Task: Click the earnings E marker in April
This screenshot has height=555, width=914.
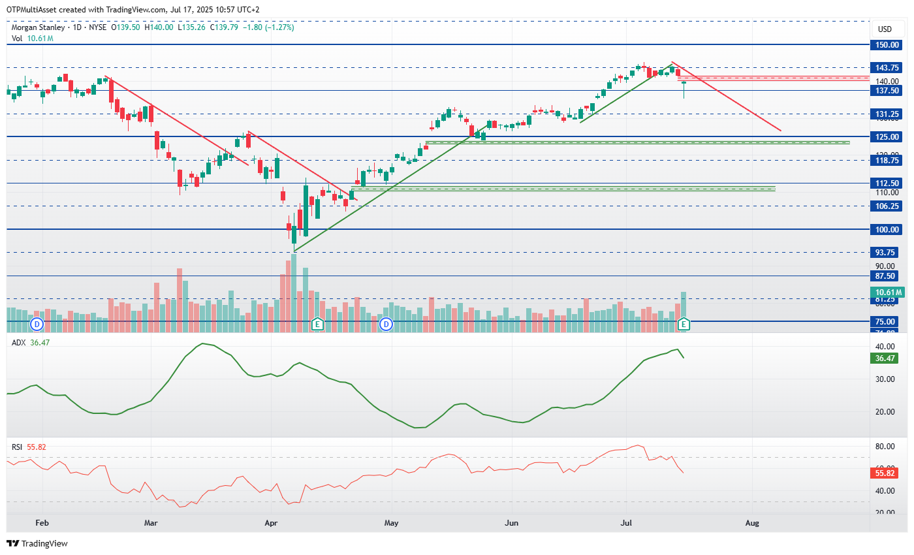Action: pos(317,323)
